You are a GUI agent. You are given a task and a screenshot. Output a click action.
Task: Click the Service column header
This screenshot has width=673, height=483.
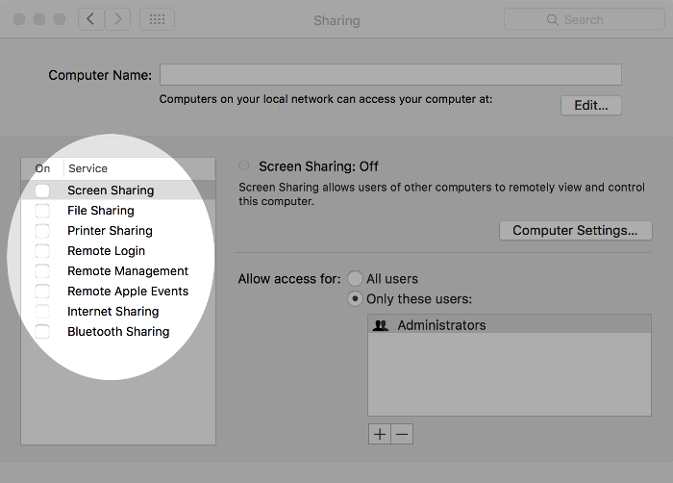pos(139,168)
